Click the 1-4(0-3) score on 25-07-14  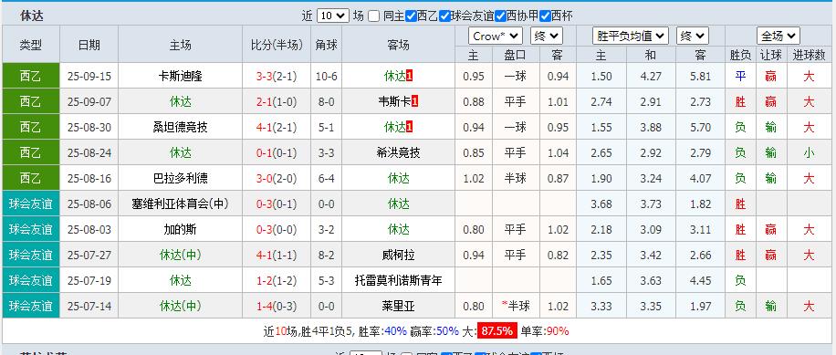pos(277,306)
